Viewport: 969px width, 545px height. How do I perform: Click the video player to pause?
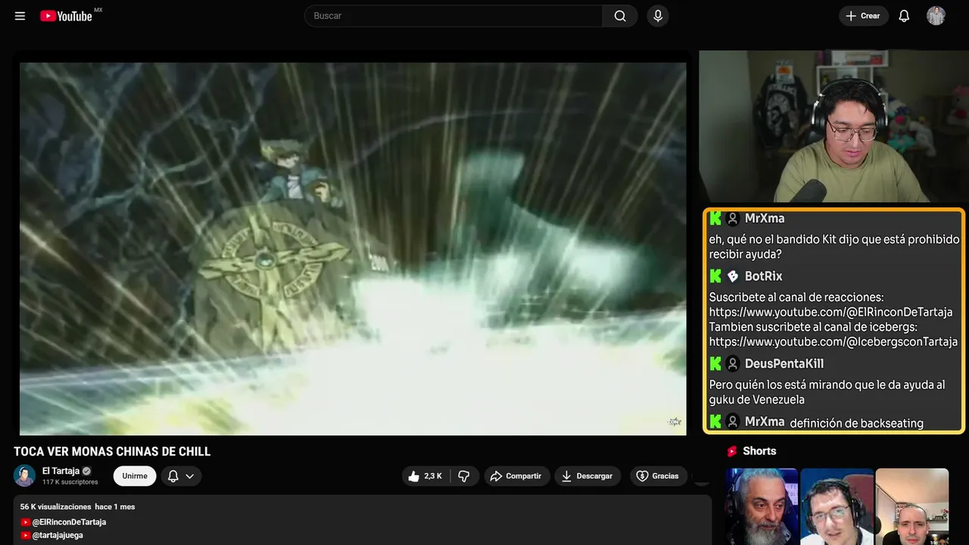point(353,248)
